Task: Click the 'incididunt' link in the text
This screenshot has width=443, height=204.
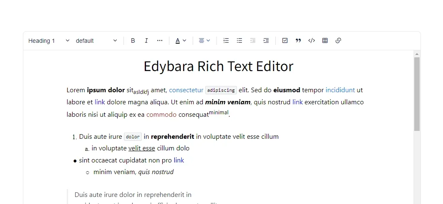Action: coord(340,90)
